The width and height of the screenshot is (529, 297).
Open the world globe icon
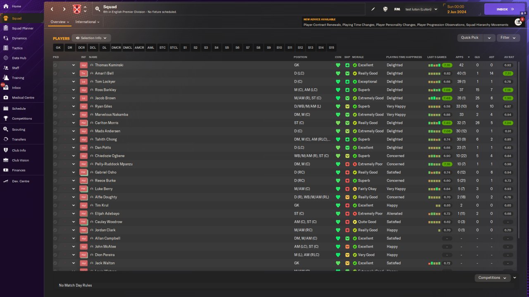(x=385, y=9)
